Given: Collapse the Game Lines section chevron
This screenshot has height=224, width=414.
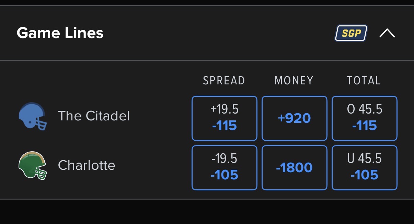Looking at the screenshot, I should coord(387,33).
